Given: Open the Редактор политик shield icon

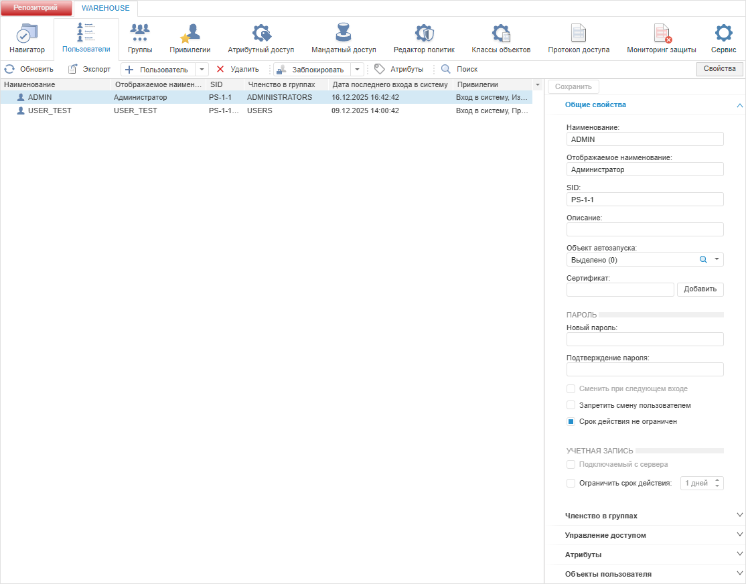Looking at the screenshot, I should click(424, 33).
